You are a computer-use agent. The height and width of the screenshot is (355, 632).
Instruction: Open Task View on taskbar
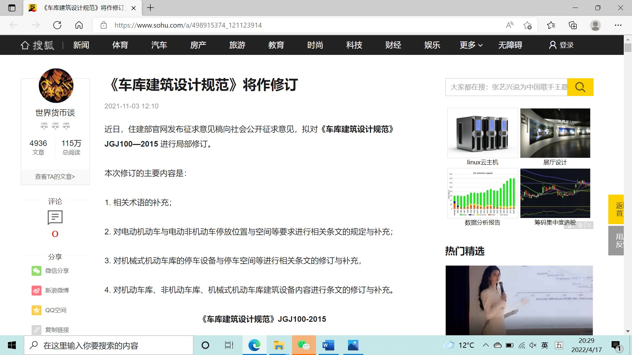click(x=229, y=345)
